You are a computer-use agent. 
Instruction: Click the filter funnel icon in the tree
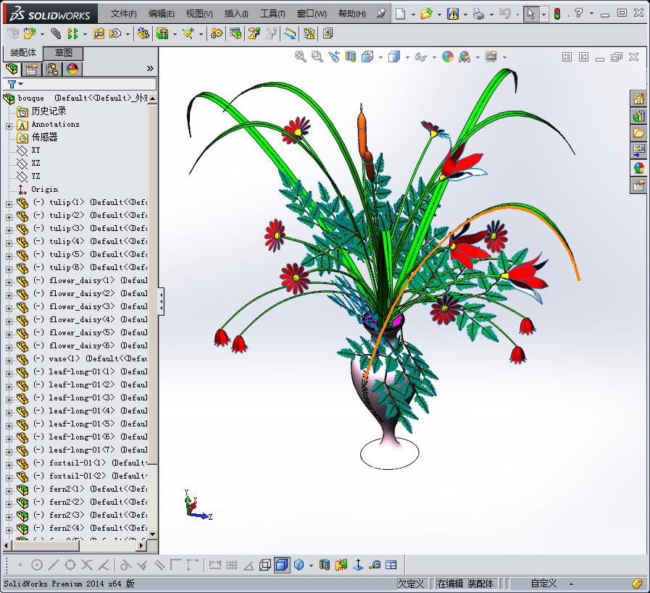pos(12,85)
